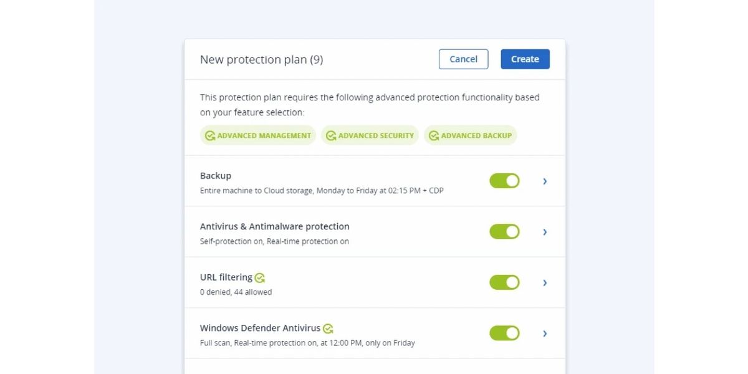
Task: Expand Antivirus & Antimalware protection chevron
Action: 545,232
